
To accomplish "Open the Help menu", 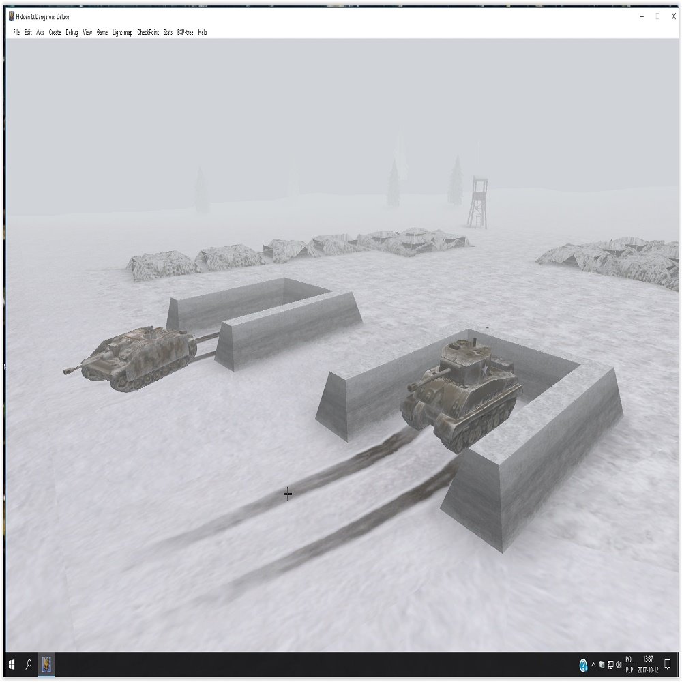I will tap(203, 32).
